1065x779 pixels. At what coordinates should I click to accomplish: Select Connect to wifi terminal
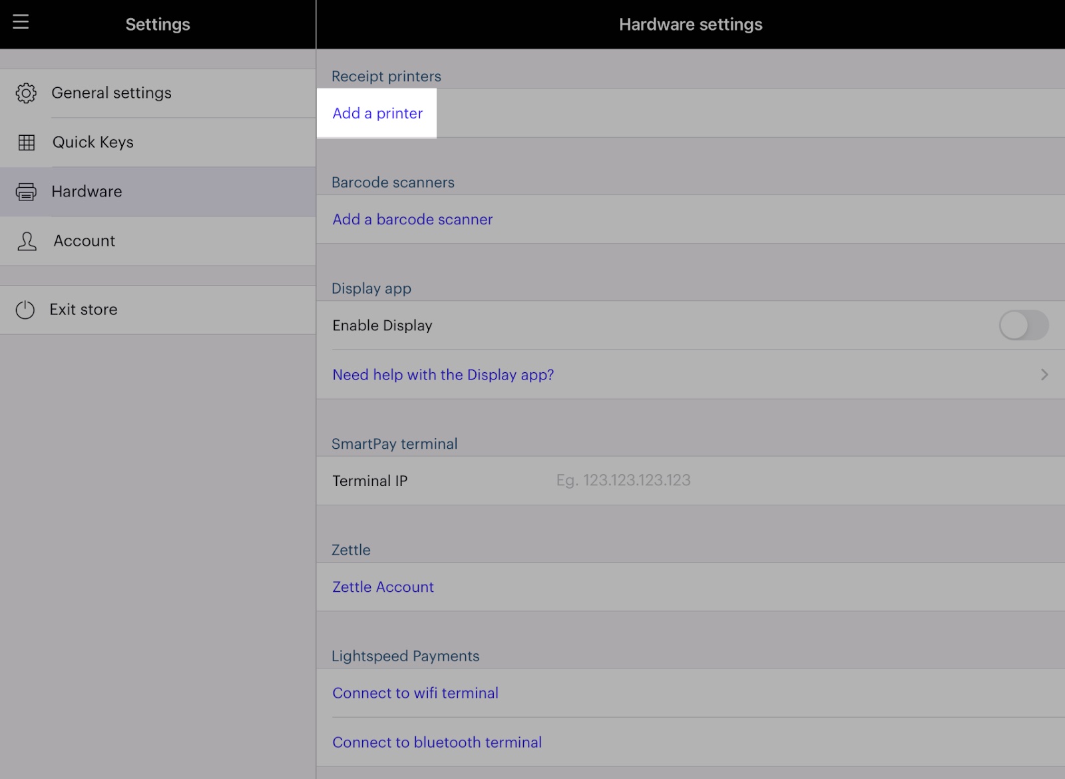click(x=415, y=693)
